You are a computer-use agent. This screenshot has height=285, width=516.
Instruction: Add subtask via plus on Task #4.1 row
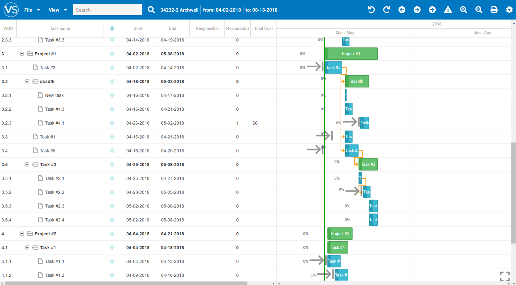coord(112,123)
